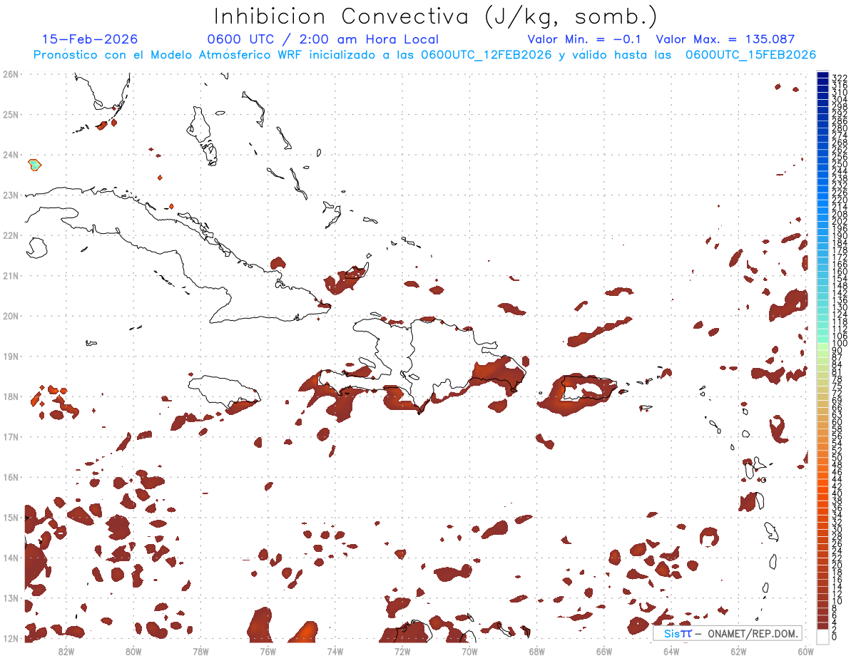Image resolution: width=856 pixels, height=661 pixels.
Task: Click the latitude label '20N'
Action: [x=11, y=316]
